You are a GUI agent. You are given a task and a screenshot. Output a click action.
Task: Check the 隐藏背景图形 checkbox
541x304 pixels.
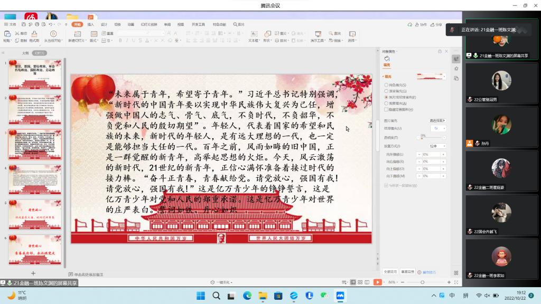(x=386, y=110)
